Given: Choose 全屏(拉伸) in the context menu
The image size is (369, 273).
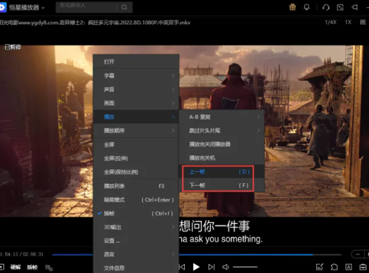Looking at the screenshot, I should click(136, 158).
